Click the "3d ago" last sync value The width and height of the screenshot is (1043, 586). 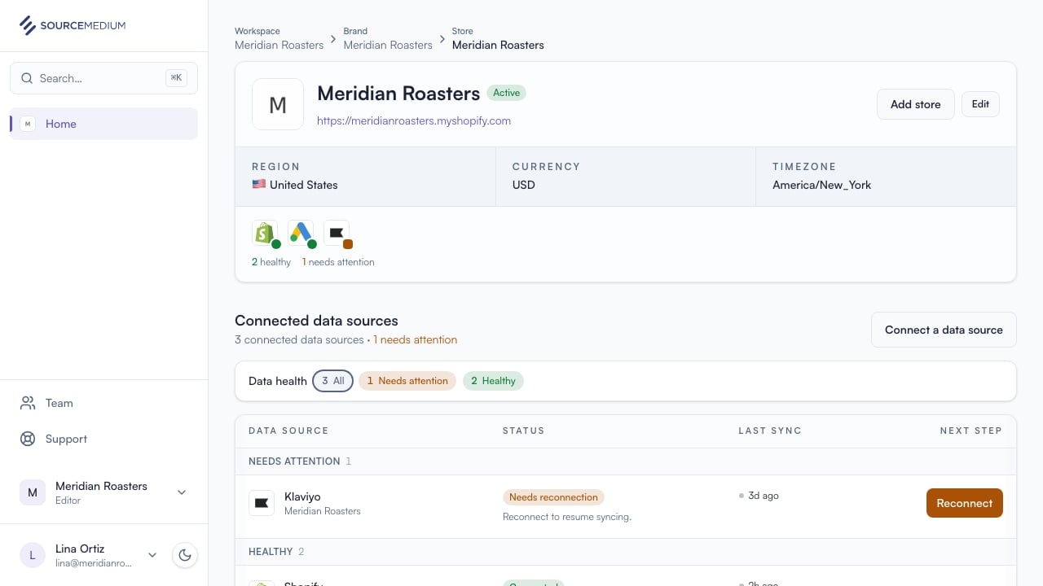764,496
